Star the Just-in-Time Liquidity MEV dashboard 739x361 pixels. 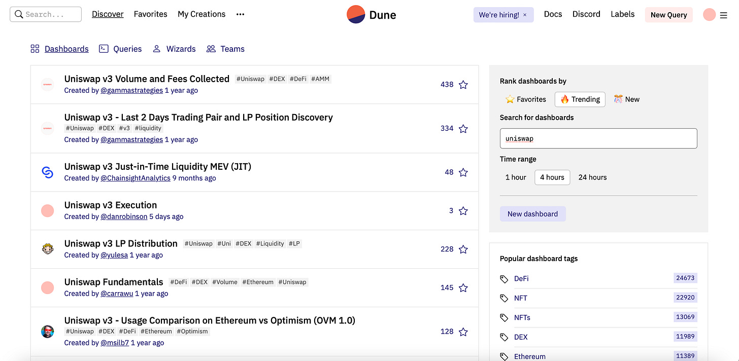point(463,172)
